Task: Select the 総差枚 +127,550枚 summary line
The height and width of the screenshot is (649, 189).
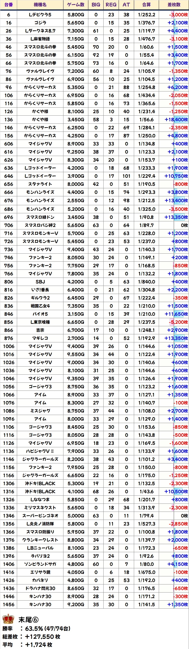Action: [31, 637]
